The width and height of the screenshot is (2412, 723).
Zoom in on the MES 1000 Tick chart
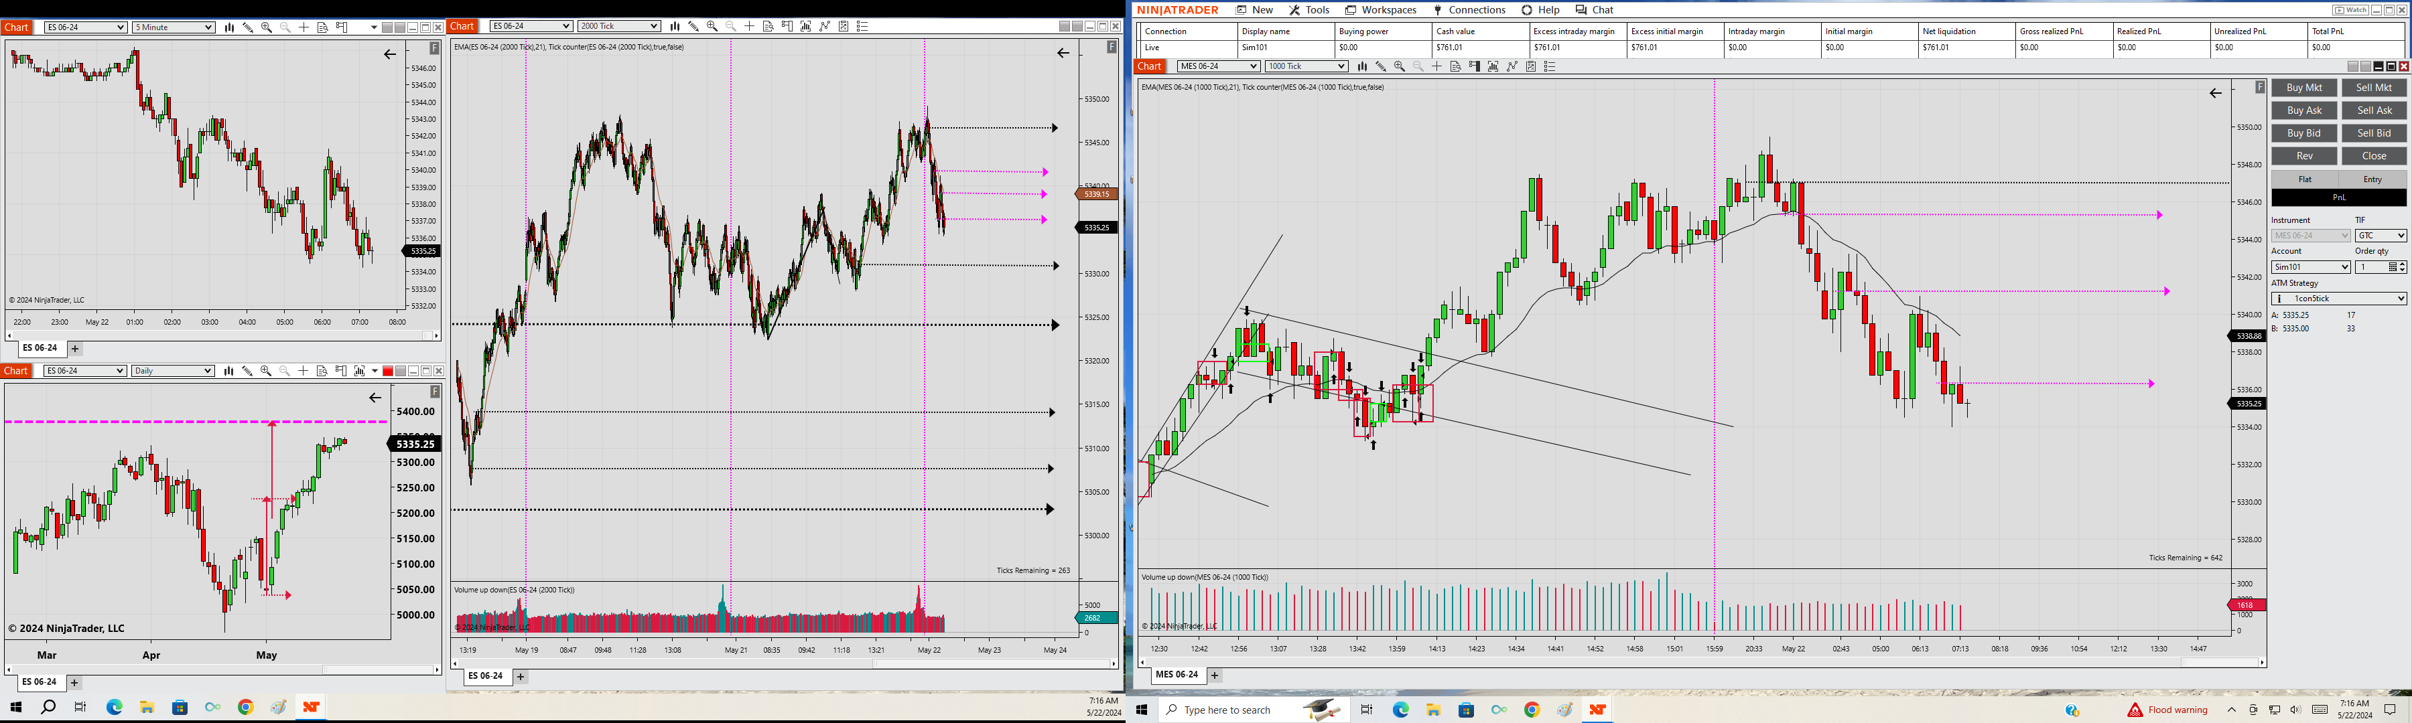(x=1400, y=66)
